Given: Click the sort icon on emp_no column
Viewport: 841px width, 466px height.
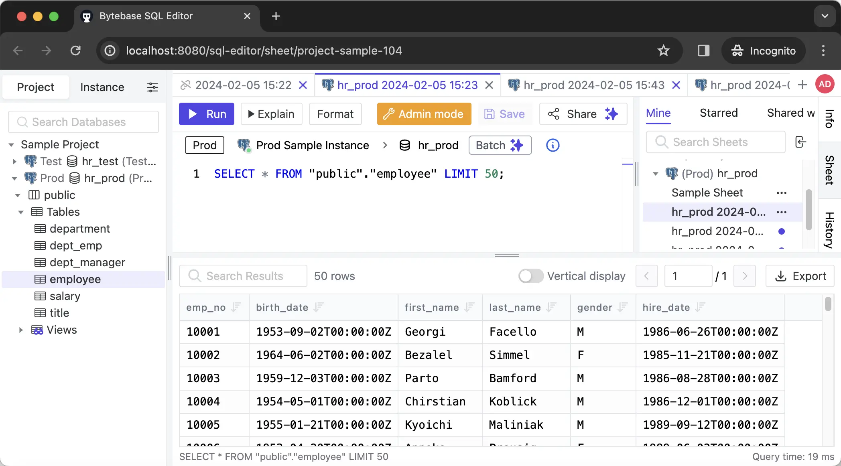Looking at the screenshot, I should click(x=236, y=307).
